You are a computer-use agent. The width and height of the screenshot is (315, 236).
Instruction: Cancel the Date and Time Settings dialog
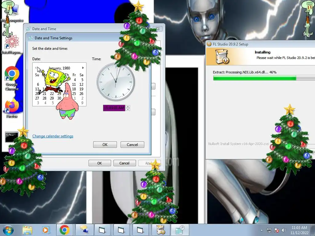tap(132, 145)
